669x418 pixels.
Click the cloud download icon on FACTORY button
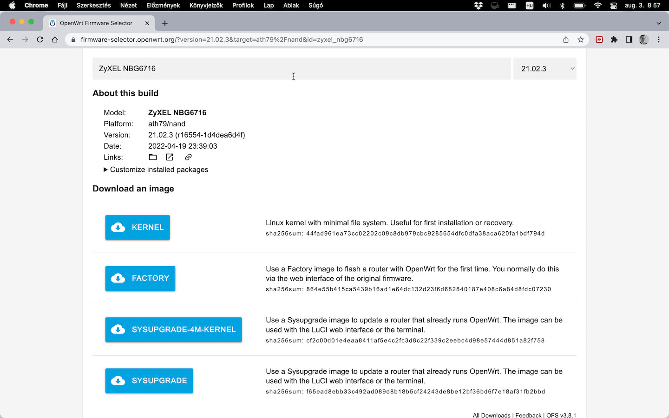pos(118,278)
